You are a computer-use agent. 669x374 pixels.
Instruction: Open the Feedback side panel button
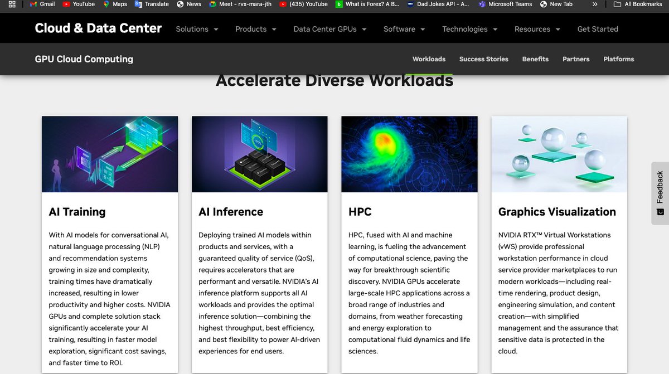pos(660,193)
